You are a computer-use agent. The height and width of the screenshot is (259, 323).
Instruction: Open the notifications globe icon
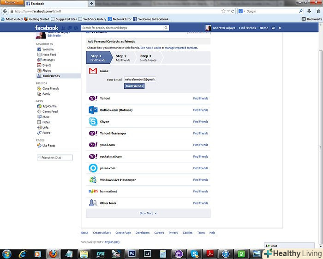[x=76, y=28]
